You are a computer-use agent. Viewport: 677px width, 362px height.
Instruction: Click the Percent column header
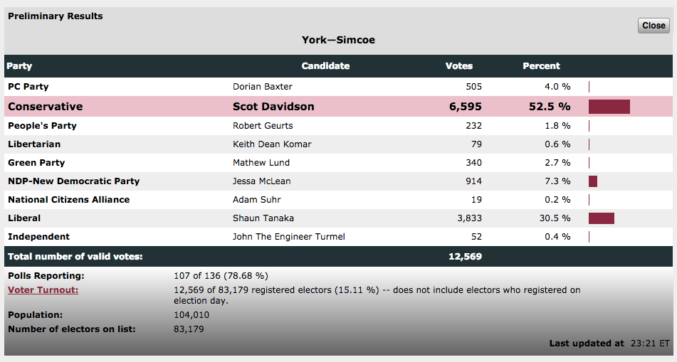542,66
